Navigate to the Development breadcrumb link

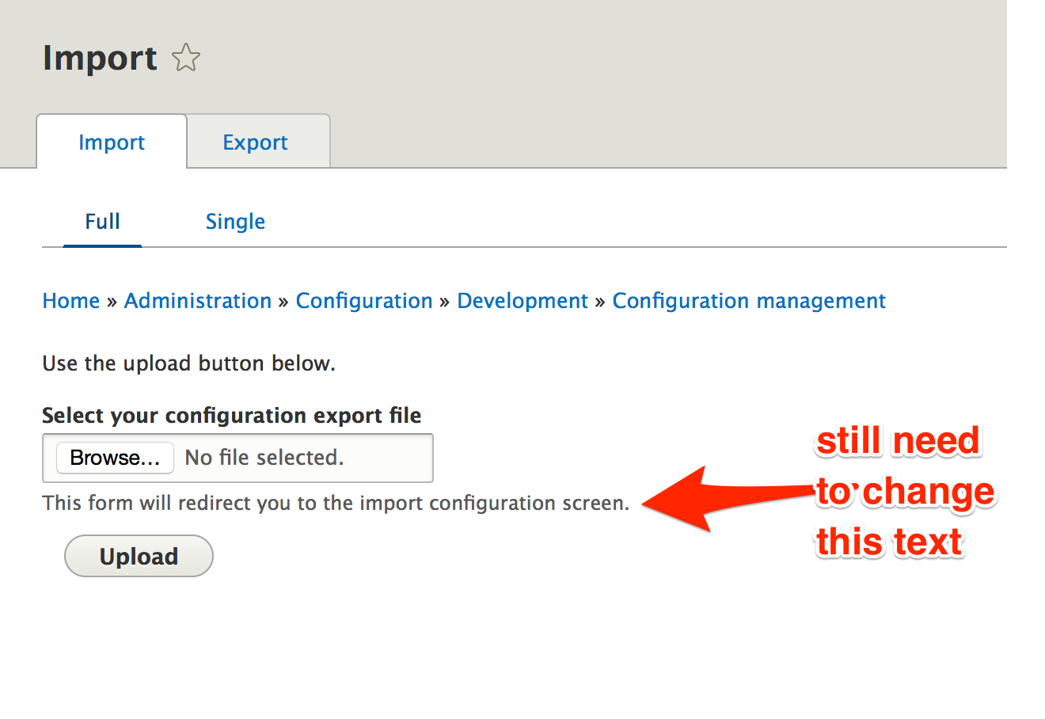522,301
